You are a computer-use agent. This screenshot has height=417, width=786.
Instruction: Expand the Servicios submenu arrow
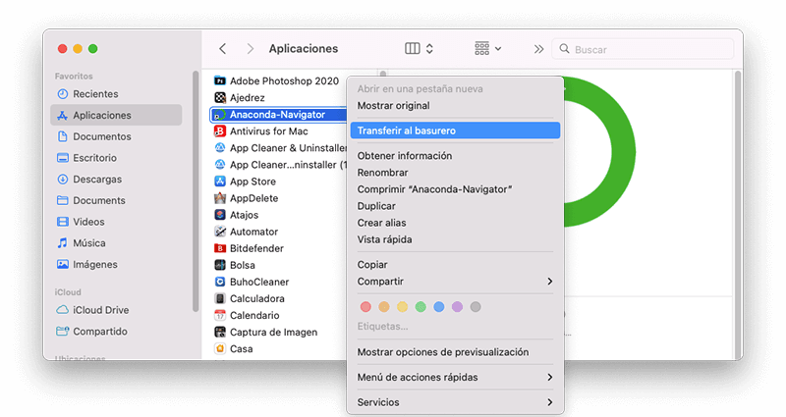coord(550,402)
